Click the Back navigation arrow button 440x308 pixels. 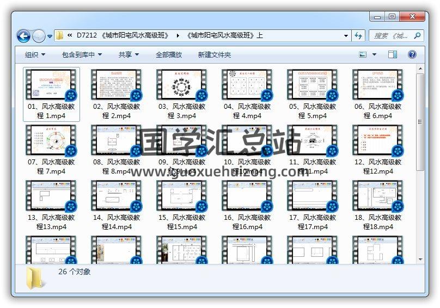click(23, 36)
